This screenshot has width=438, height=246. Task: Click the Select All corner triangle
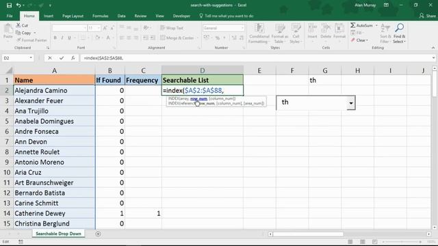[x=9, y=70]
